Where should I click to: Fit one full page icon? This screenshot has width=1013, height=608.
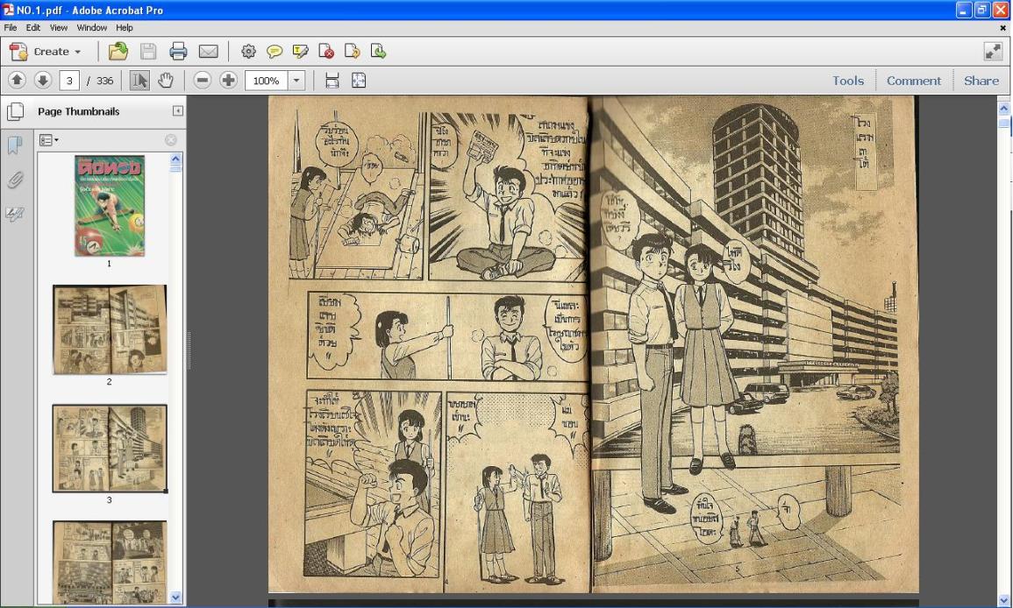pyautogui.click(x=359, y=80)
